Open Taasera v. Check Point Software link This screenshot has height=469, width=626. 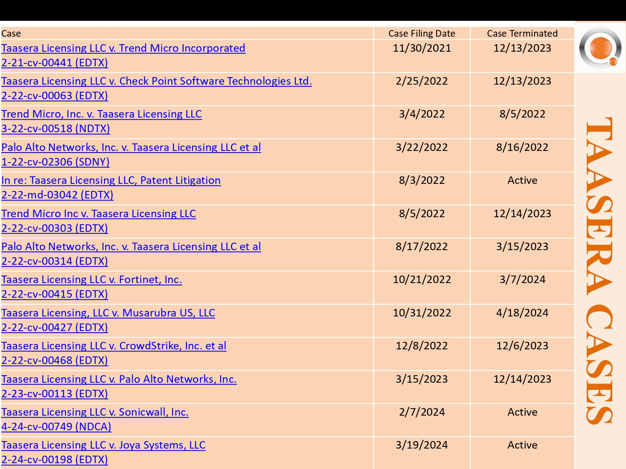(156, 81)
